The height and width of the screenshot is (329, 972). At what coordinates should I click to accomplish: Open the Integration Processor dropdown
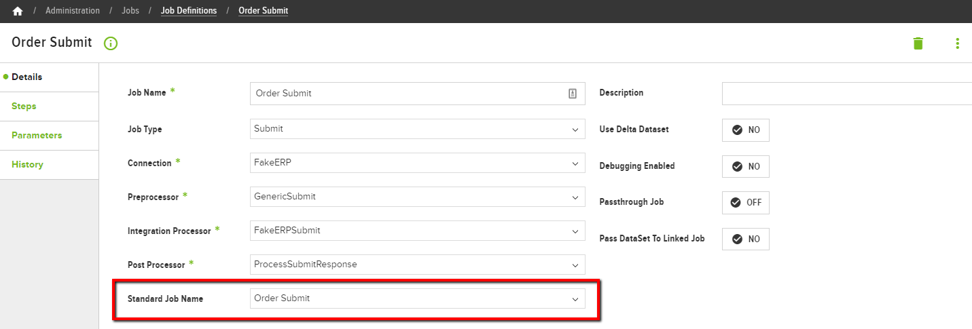point(418,231)
